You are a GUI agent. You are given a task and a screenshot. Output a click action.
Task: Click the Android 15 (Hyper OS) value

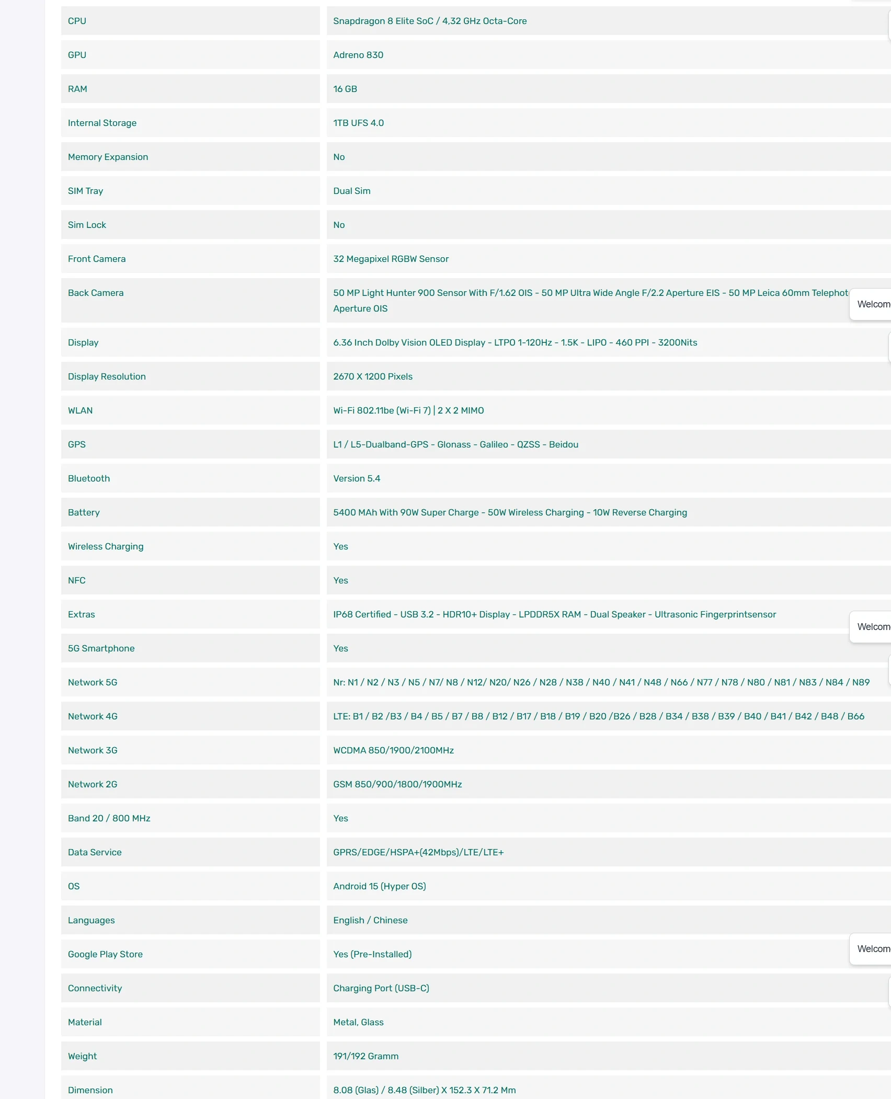(x=379, y=886)
